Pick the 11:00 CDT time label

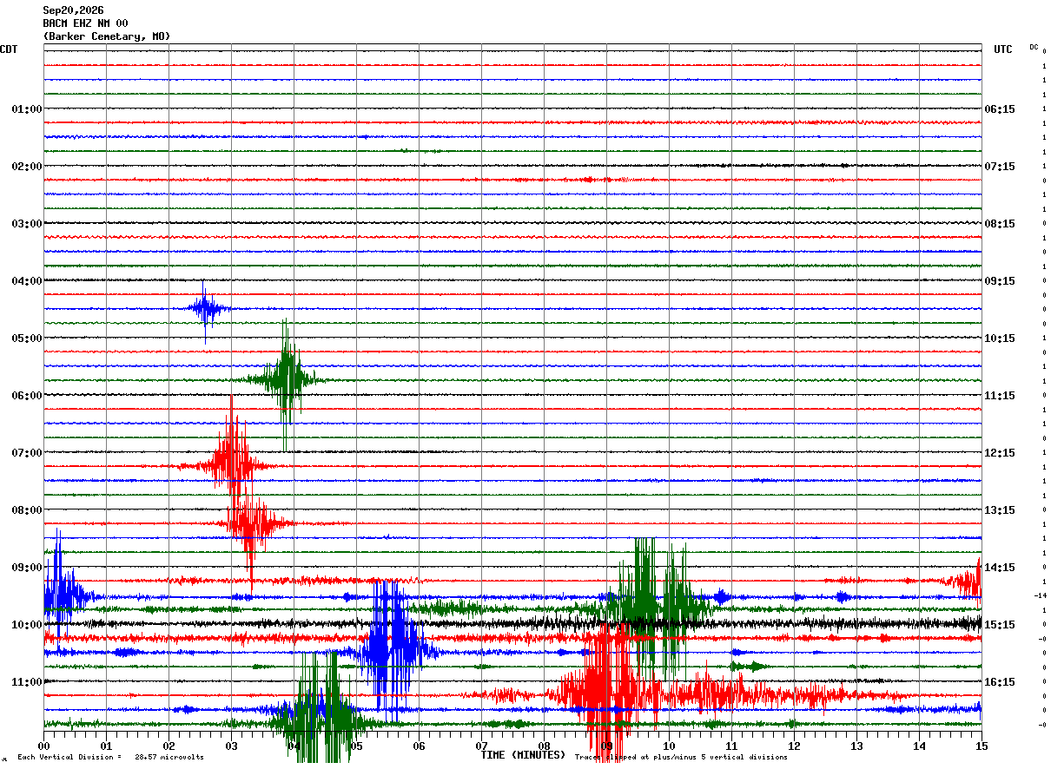click(26, 681)
